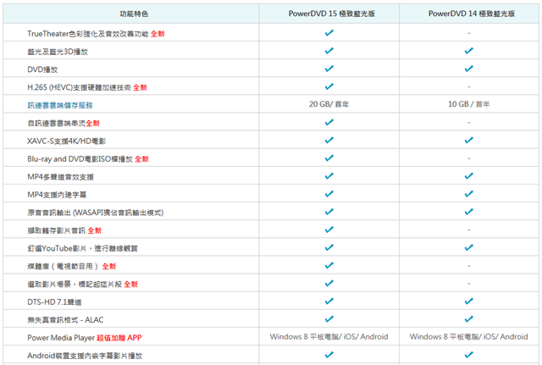Image resolution: width=542 pixels, height=365 pixels.
Task: Open the 訊連雲雲端儲存服務 link
Action: pos(60,105)
